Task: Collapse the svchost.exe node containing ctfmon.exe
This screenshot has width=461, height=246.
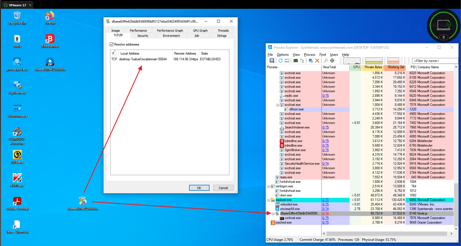Action: point(278,105)
